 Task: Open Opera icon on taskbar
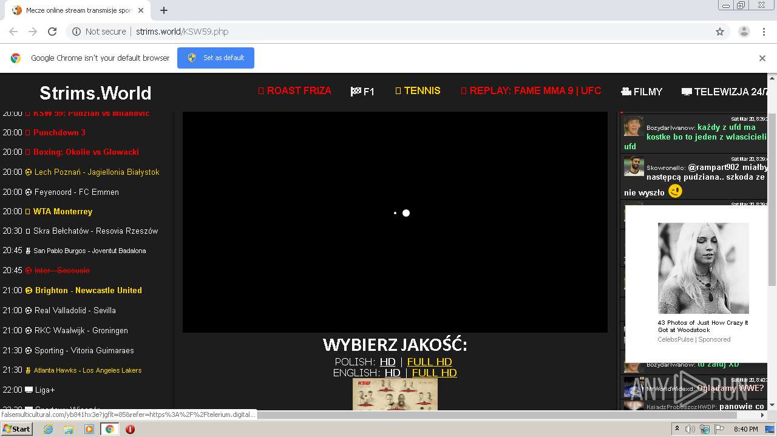[x=130, y=429]
